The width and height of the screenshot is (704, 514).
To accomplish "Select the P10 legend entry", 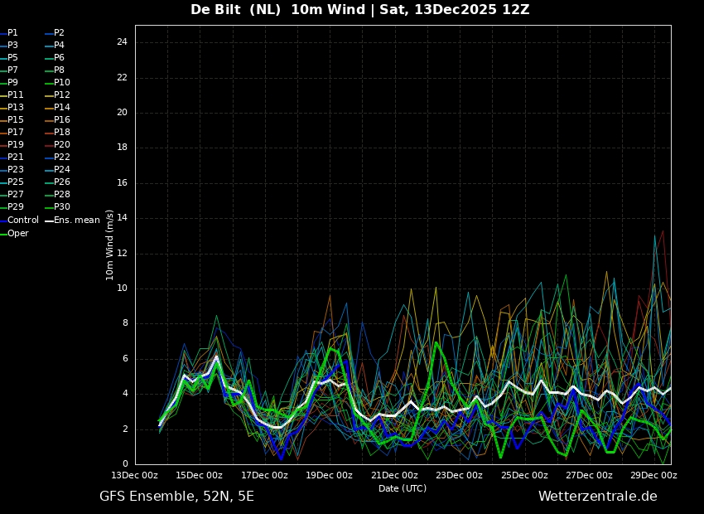I will [x=62, y=83].
